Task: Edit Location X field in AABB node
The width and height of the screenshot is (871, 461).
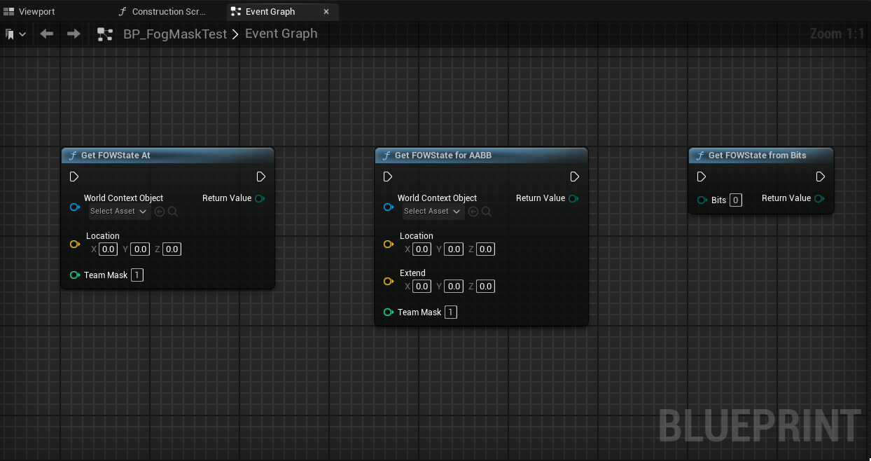Action: click(x=421, y=249)
